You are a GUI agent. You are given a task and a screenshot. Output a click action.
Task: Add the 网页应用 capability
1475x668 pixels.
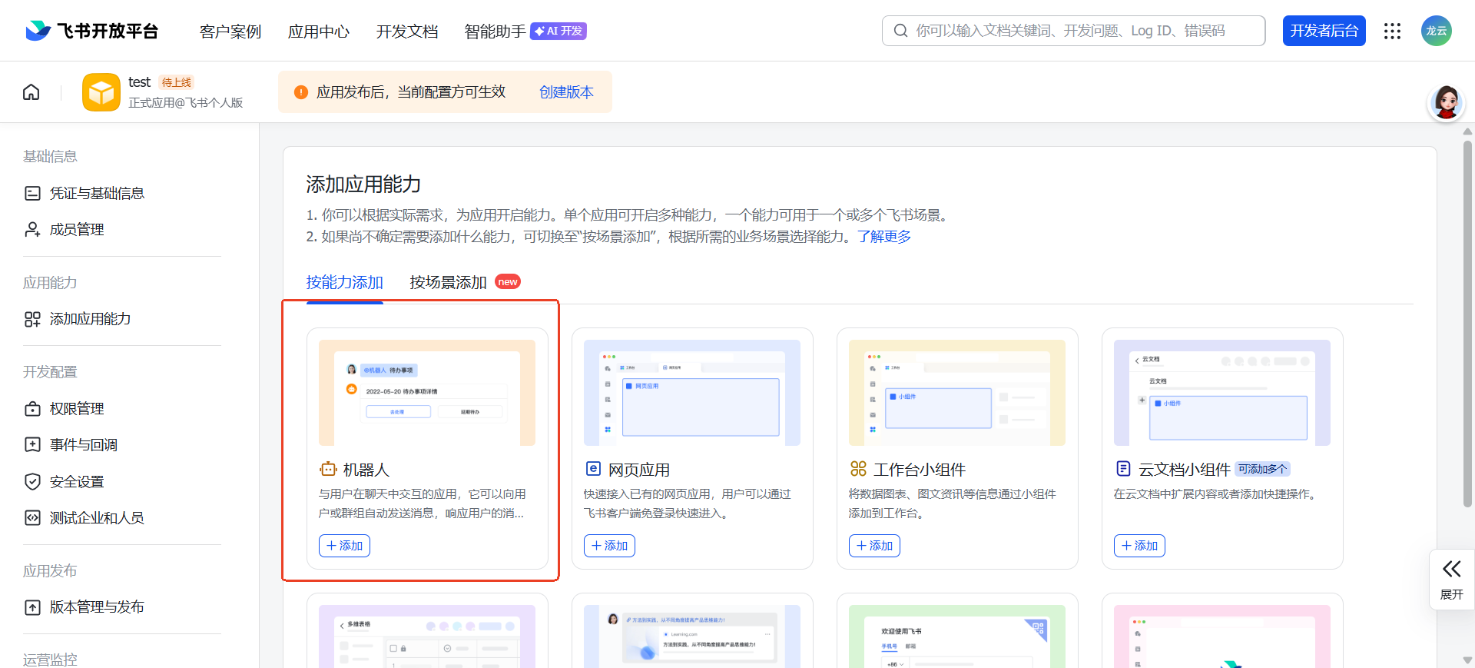click(x=609, y=546)
